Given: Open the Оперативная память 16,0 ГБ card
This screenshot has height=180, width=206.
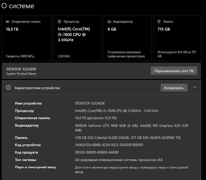Looking at the screenshot, I should (x=27, y=38).
